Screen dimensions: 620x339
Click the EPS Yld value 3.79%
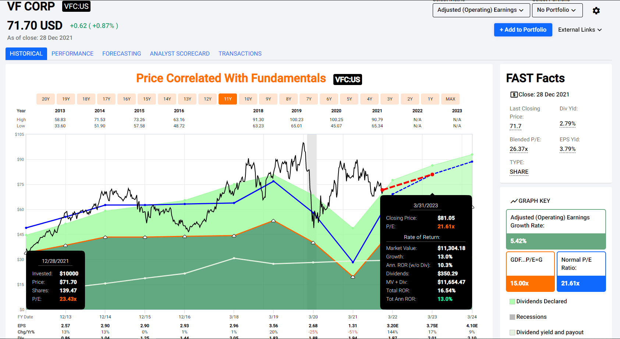[567, 149]
